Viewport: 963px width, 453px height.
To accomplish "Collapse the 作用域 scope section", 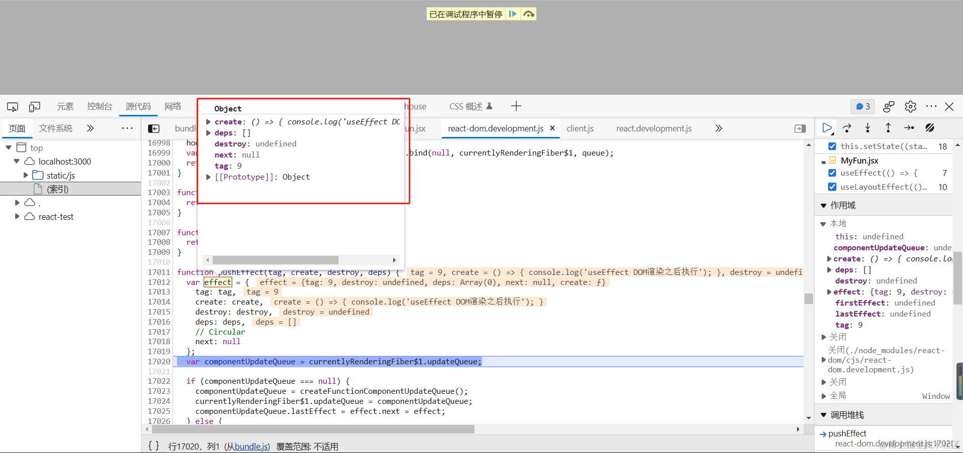I will [x=823, y=205].
